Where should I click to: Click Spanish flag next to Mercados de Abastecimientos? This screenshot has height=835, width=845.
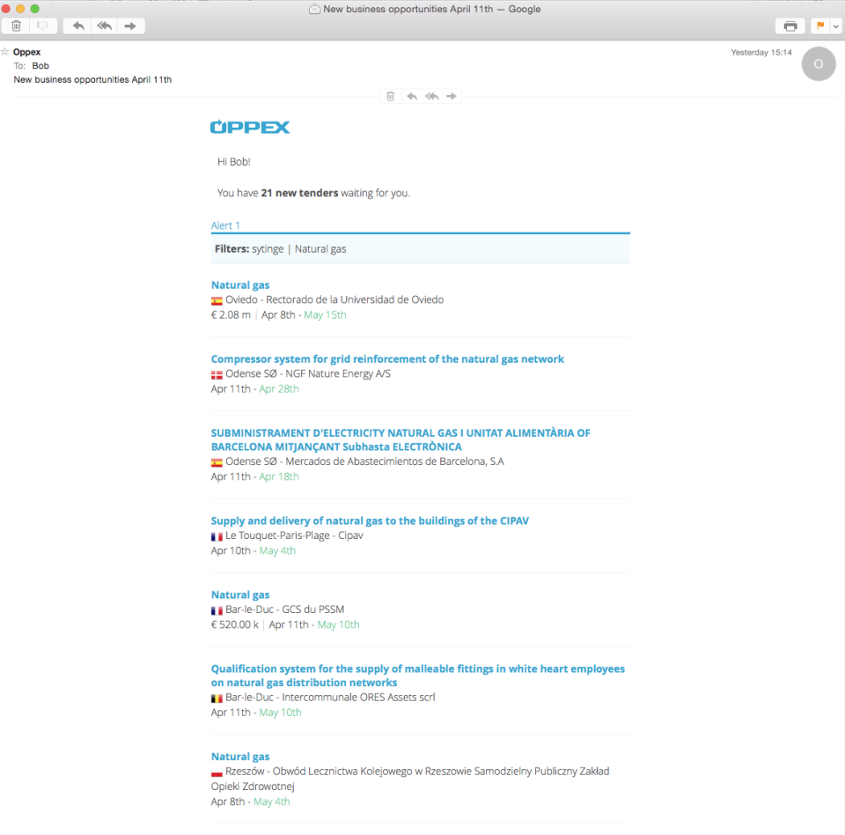point(217,462)
